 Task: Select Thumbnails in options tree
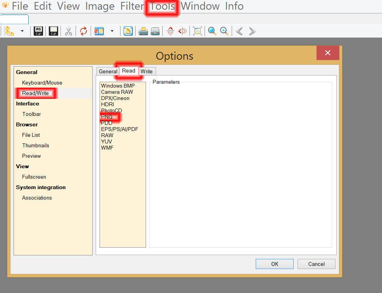(36, 145)
